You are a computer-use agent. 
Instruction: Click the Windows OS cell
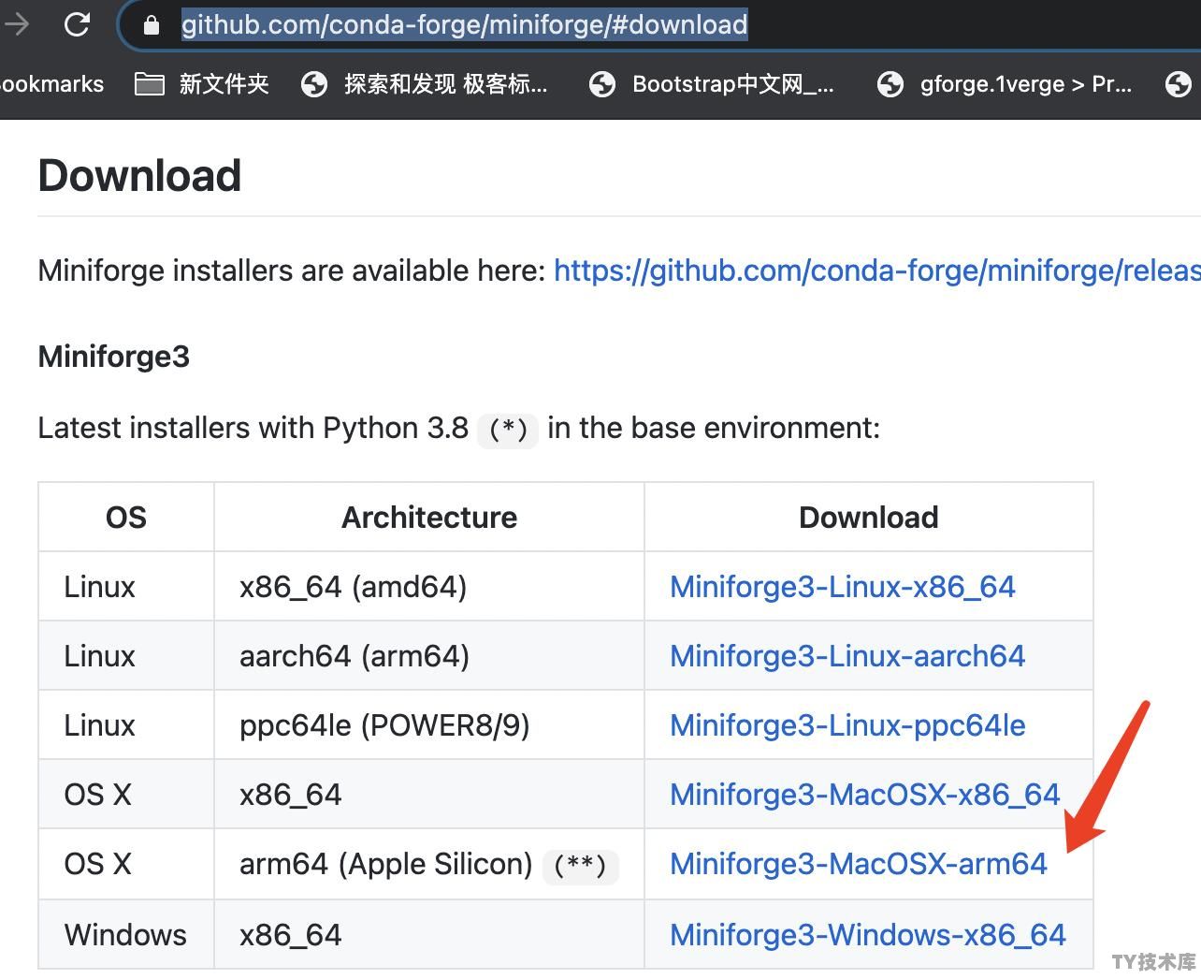click(x=125, y=935)
